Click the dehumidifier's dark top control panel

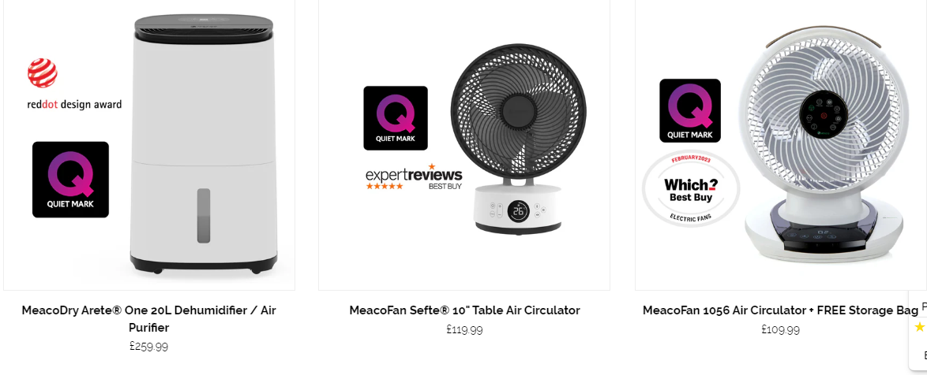[x=204, y=27]
